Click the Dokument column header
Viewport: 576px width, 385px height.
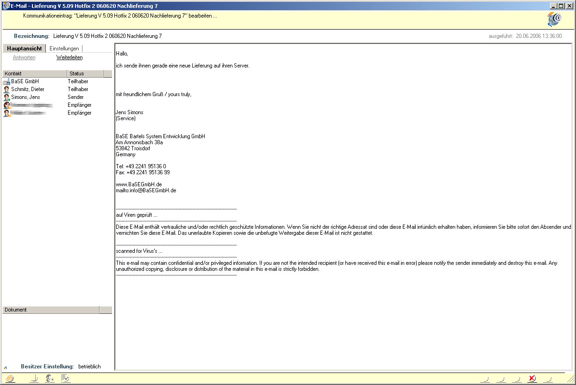(x=51, y=310)
